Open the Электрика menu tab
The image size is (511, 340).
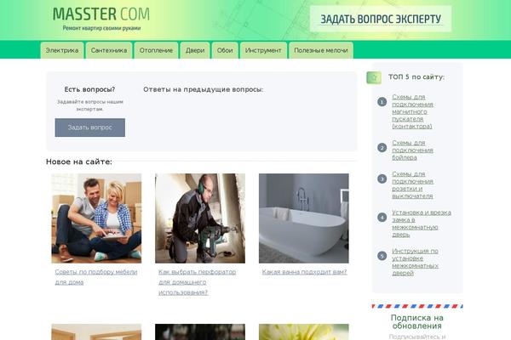(62, 50)
